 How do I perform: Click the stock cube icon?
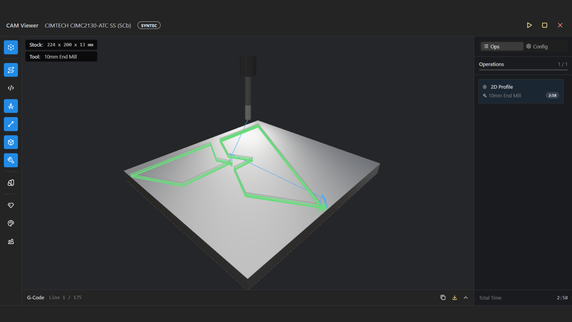[11, 143]
